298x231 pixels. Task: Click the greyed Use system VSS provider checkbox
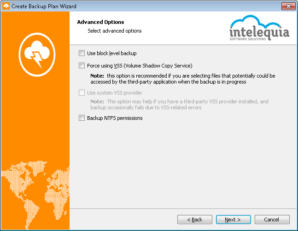[x=82, y=93]
